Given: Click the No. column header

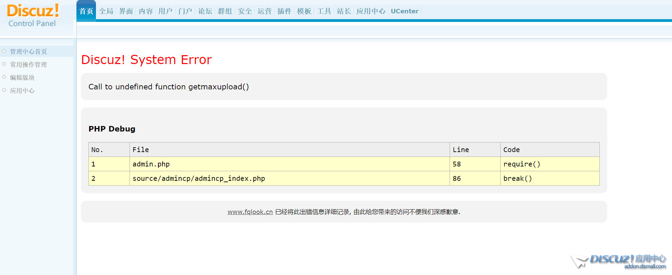Looking at the screenshot, I should (x=109, y=150).
